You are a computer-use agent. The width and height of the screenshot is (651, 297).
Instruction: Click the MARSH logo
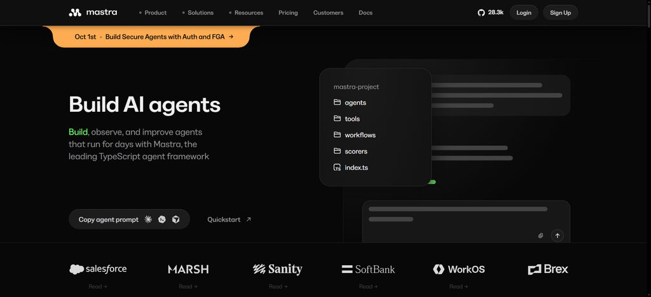pos(188,269)
